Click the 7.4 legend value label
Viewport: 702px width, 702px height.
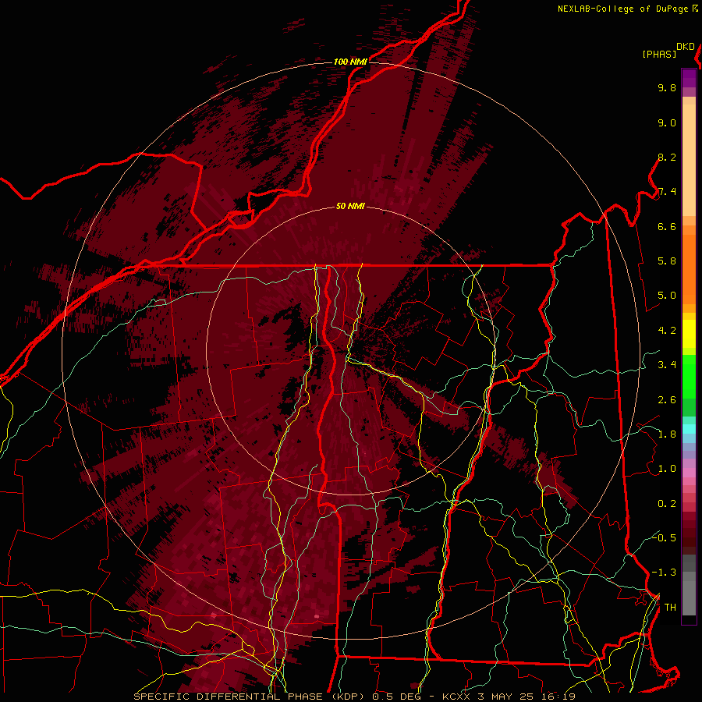[x=667, y=192]
